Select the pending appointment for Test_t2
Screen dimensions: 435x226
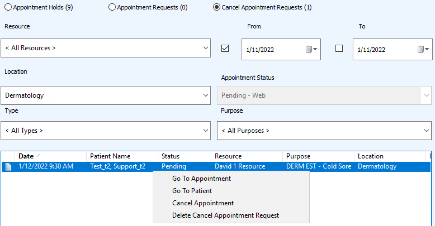[x=117, y=166]
